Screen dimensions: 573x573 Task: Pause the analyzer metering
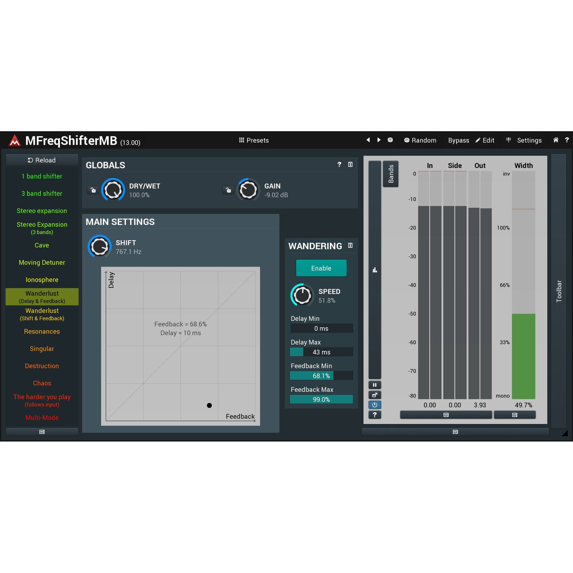click(375, 385)
